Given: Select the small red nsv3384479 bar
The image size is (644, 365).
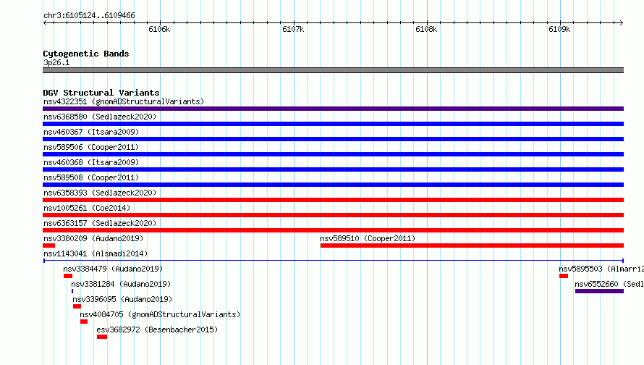Looking at the screenshot, I should (68, 276).
